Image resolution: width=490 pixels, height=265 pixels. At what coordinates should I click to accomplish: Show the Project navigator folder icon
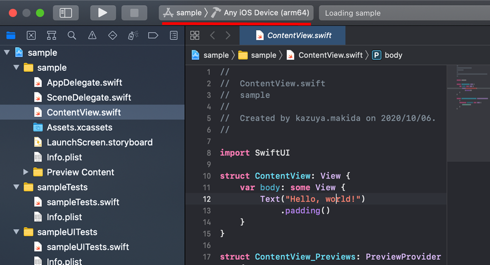coord(11,36)
